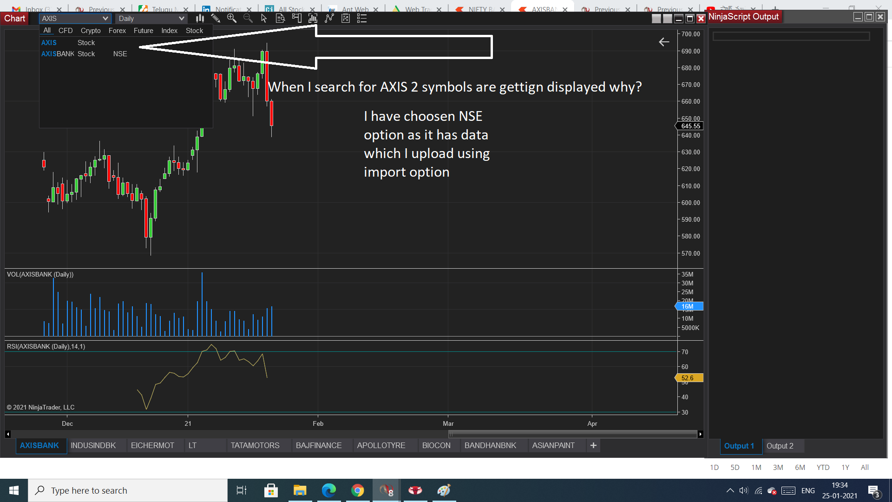Image resolution: width=892 pixels, height=502 pixels.
Task: Expand the AXIS instrument selector dropdown
Action: pyautogui.click(x=105, y=19)
